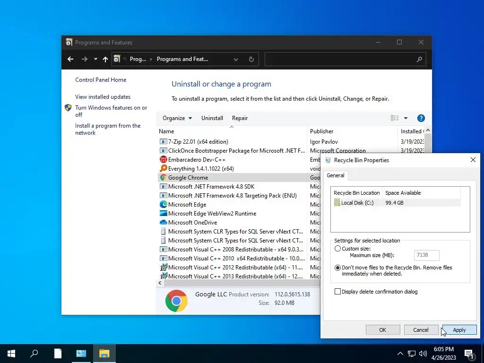Click OK in Recycle Bin Properties

383,329
